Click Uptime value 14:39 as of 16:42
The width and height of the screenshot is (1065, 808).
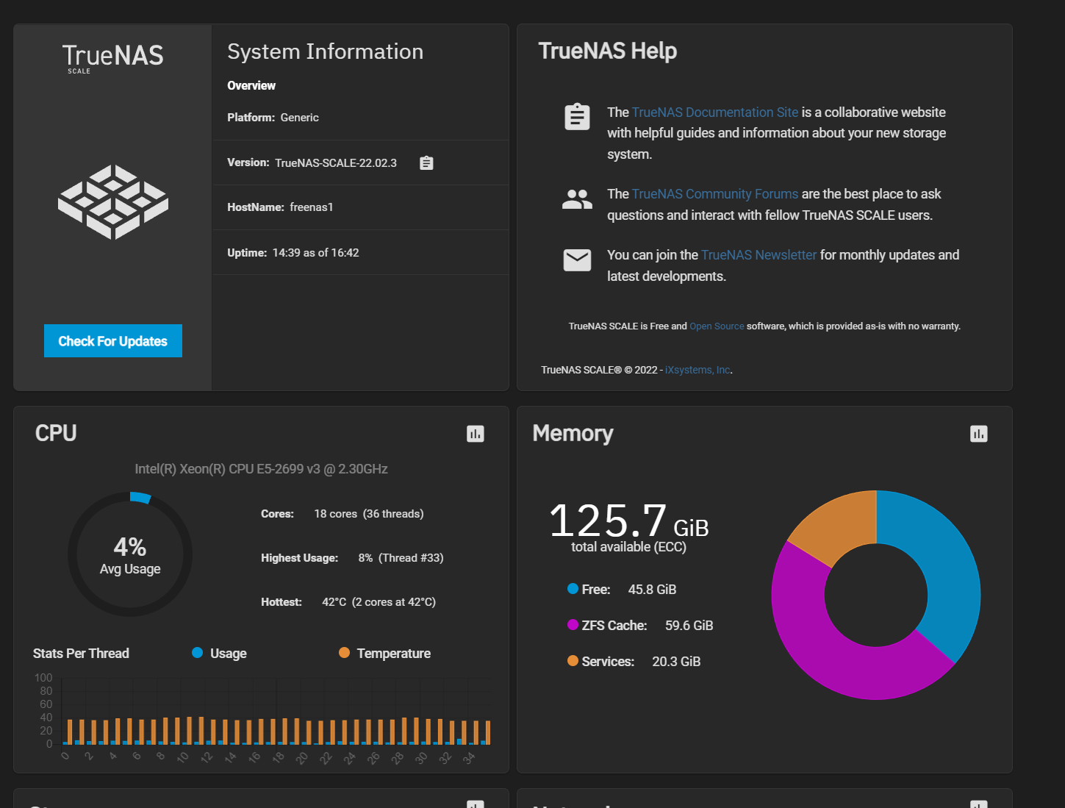[x=316, y=253]
